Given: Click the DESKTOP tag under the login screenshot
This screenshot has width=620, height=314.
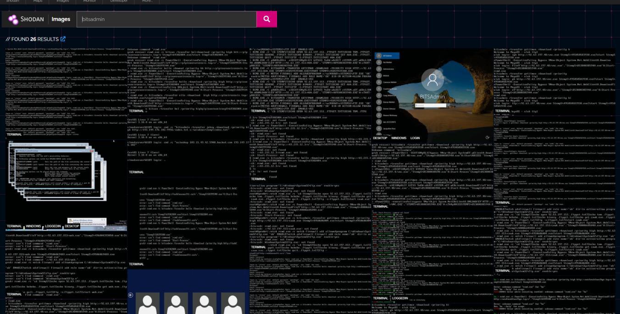Looking at the screenshot, I should (x=380, y=138).
